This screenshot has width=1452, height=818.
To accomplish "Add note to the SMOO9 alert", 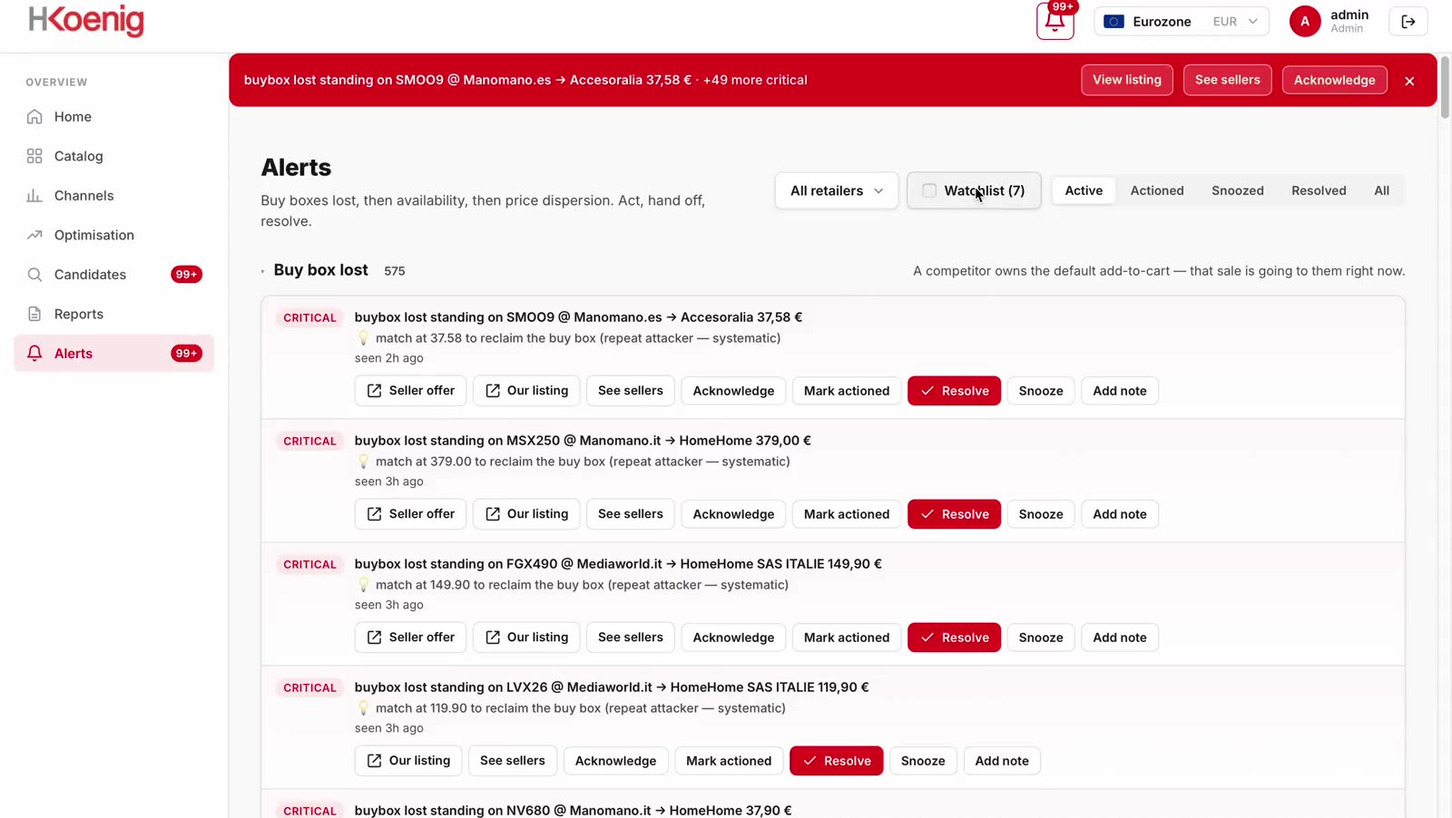I will pos(1120,391).
